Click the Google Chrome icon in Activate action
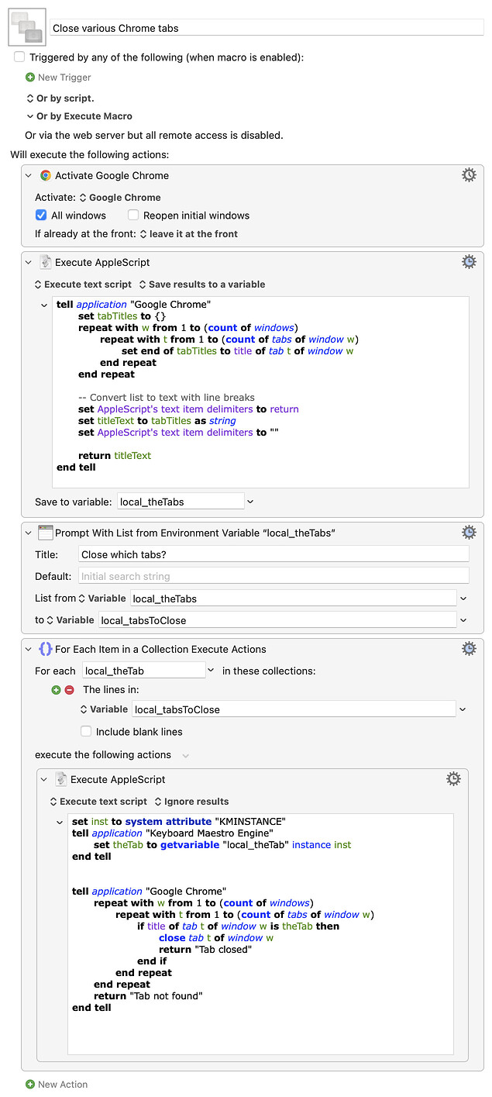This screenshot has height=1097, width=492. pyautogui.click(x=46, y=175)
